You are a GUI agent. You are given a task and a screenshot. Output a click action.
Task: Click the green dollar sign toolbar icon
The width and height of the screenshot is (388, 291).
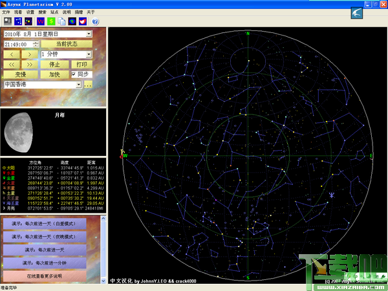point(51,21)
